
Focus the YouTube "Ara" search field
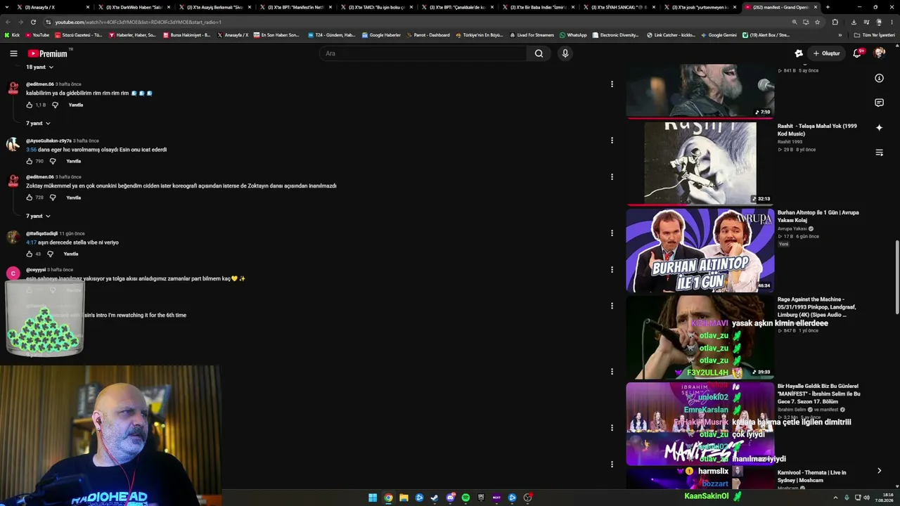423,53
